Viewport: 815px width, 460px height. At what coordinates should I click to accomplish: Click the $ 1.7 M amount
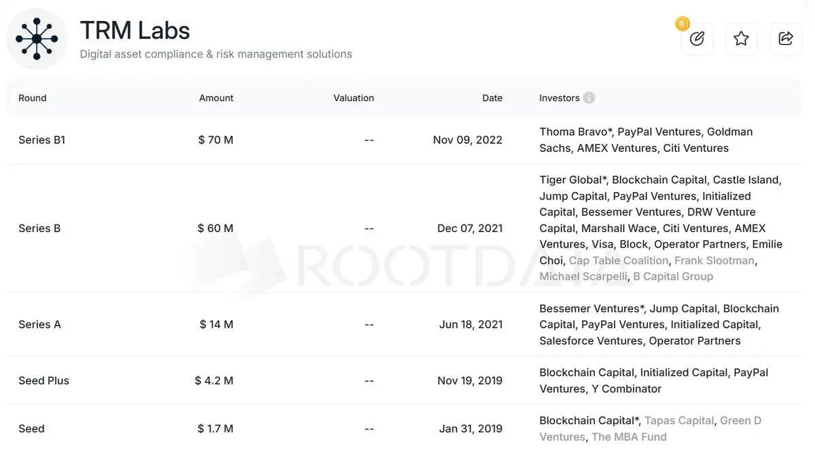pyautogui.click(x=215, y=429)
